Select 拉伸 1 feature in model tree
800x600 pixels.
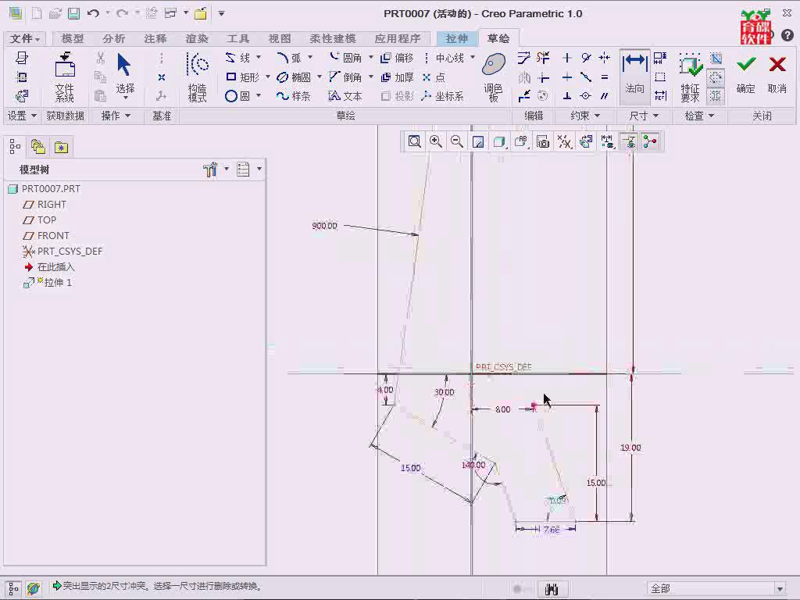click(x=48, y=283)
